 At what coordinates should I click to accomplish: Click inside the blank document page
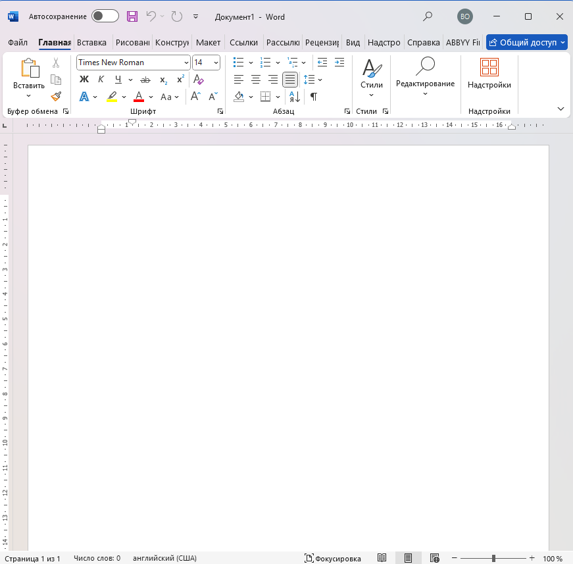pyautogui.click(x=288, y=329)
